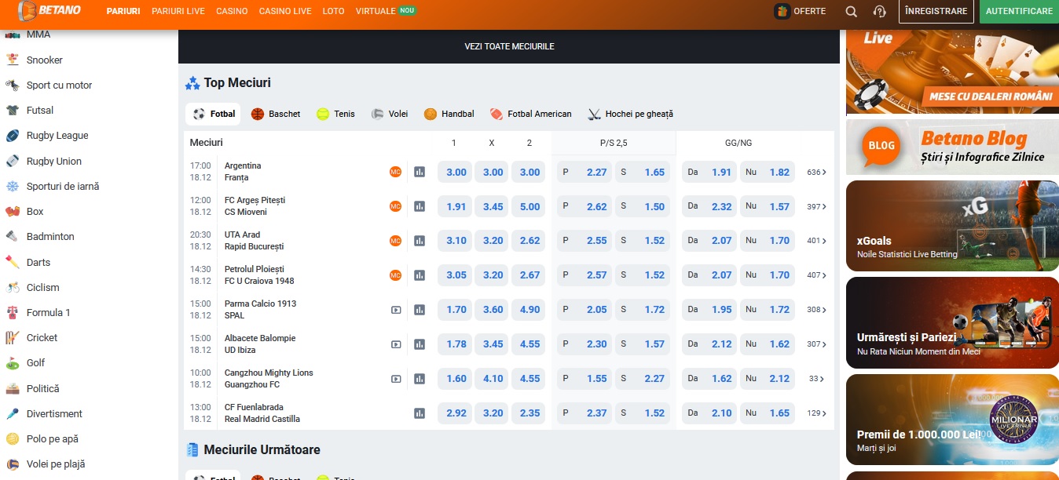The width and height of the screenshot is (1059, 480).
Task: Open the PARIURI LIVE menu
Action: click(x=178, y=12)
